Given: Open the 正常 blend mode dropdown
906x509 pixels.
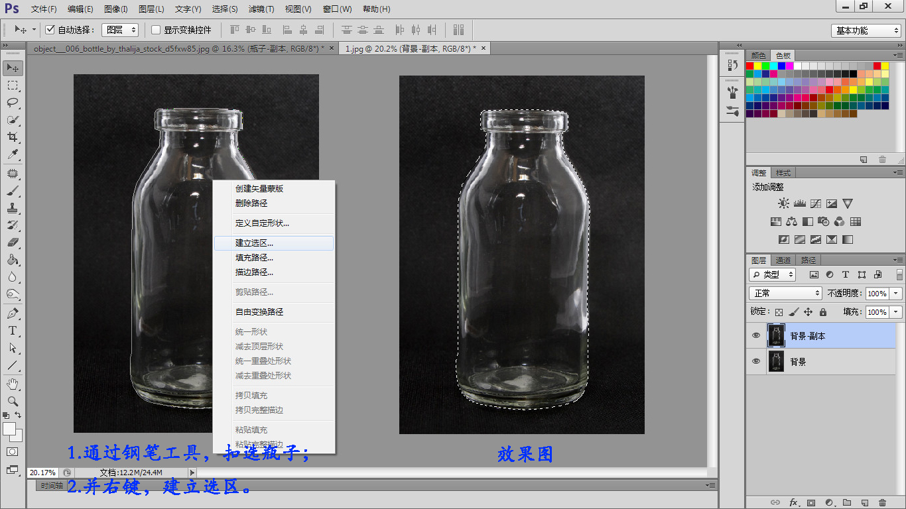Looking at the screenshot, I should point(786,293).
